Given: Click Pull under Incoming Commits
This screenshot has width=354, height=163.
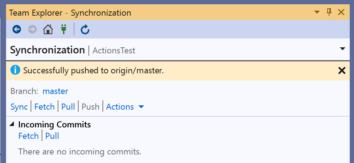Looking at the screenshot, I should [52, 136].
